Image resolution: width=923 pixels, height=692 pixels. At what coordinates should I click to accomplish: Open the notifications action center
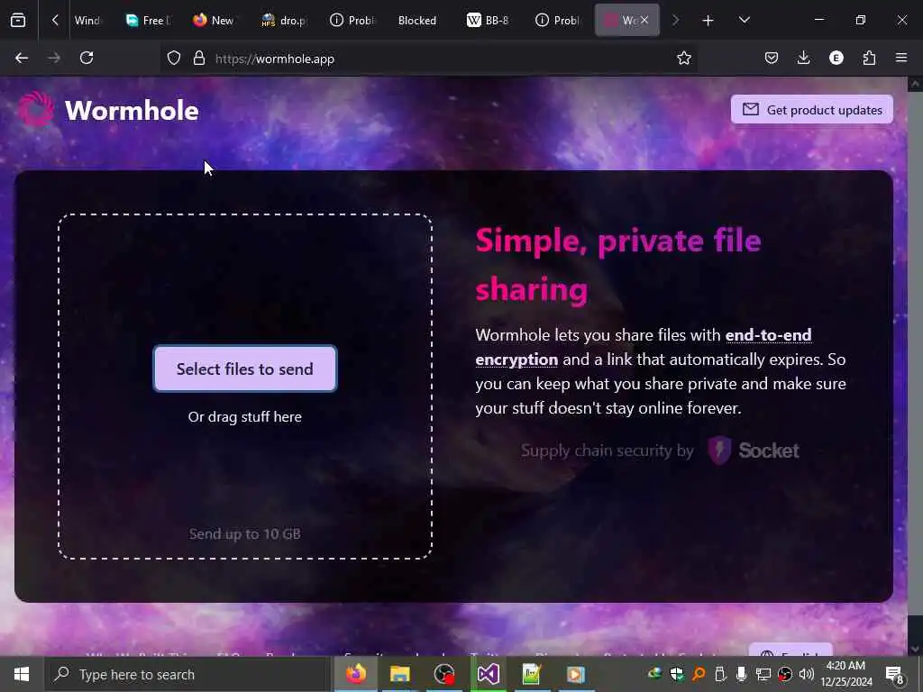895,674
